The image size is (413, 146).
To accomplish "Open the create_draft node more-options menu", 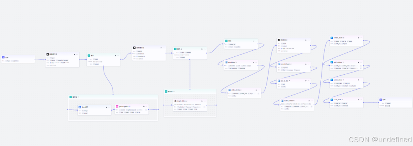I will (361, 38).
